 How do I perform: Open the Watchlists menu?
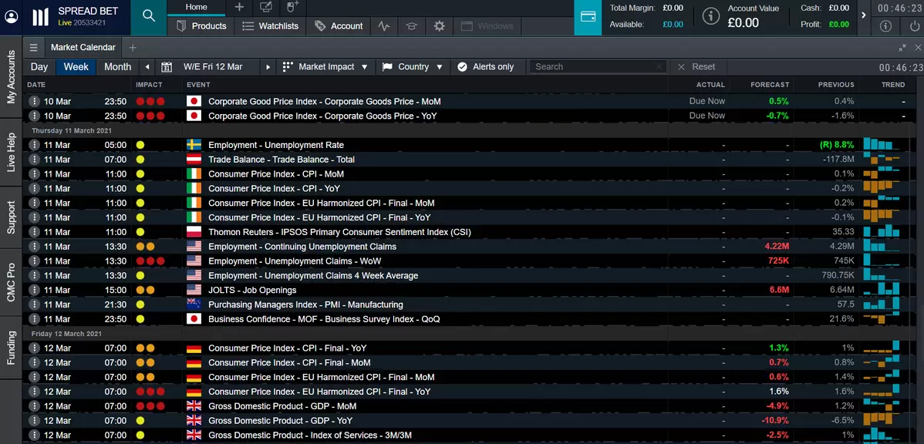(270, 26)
